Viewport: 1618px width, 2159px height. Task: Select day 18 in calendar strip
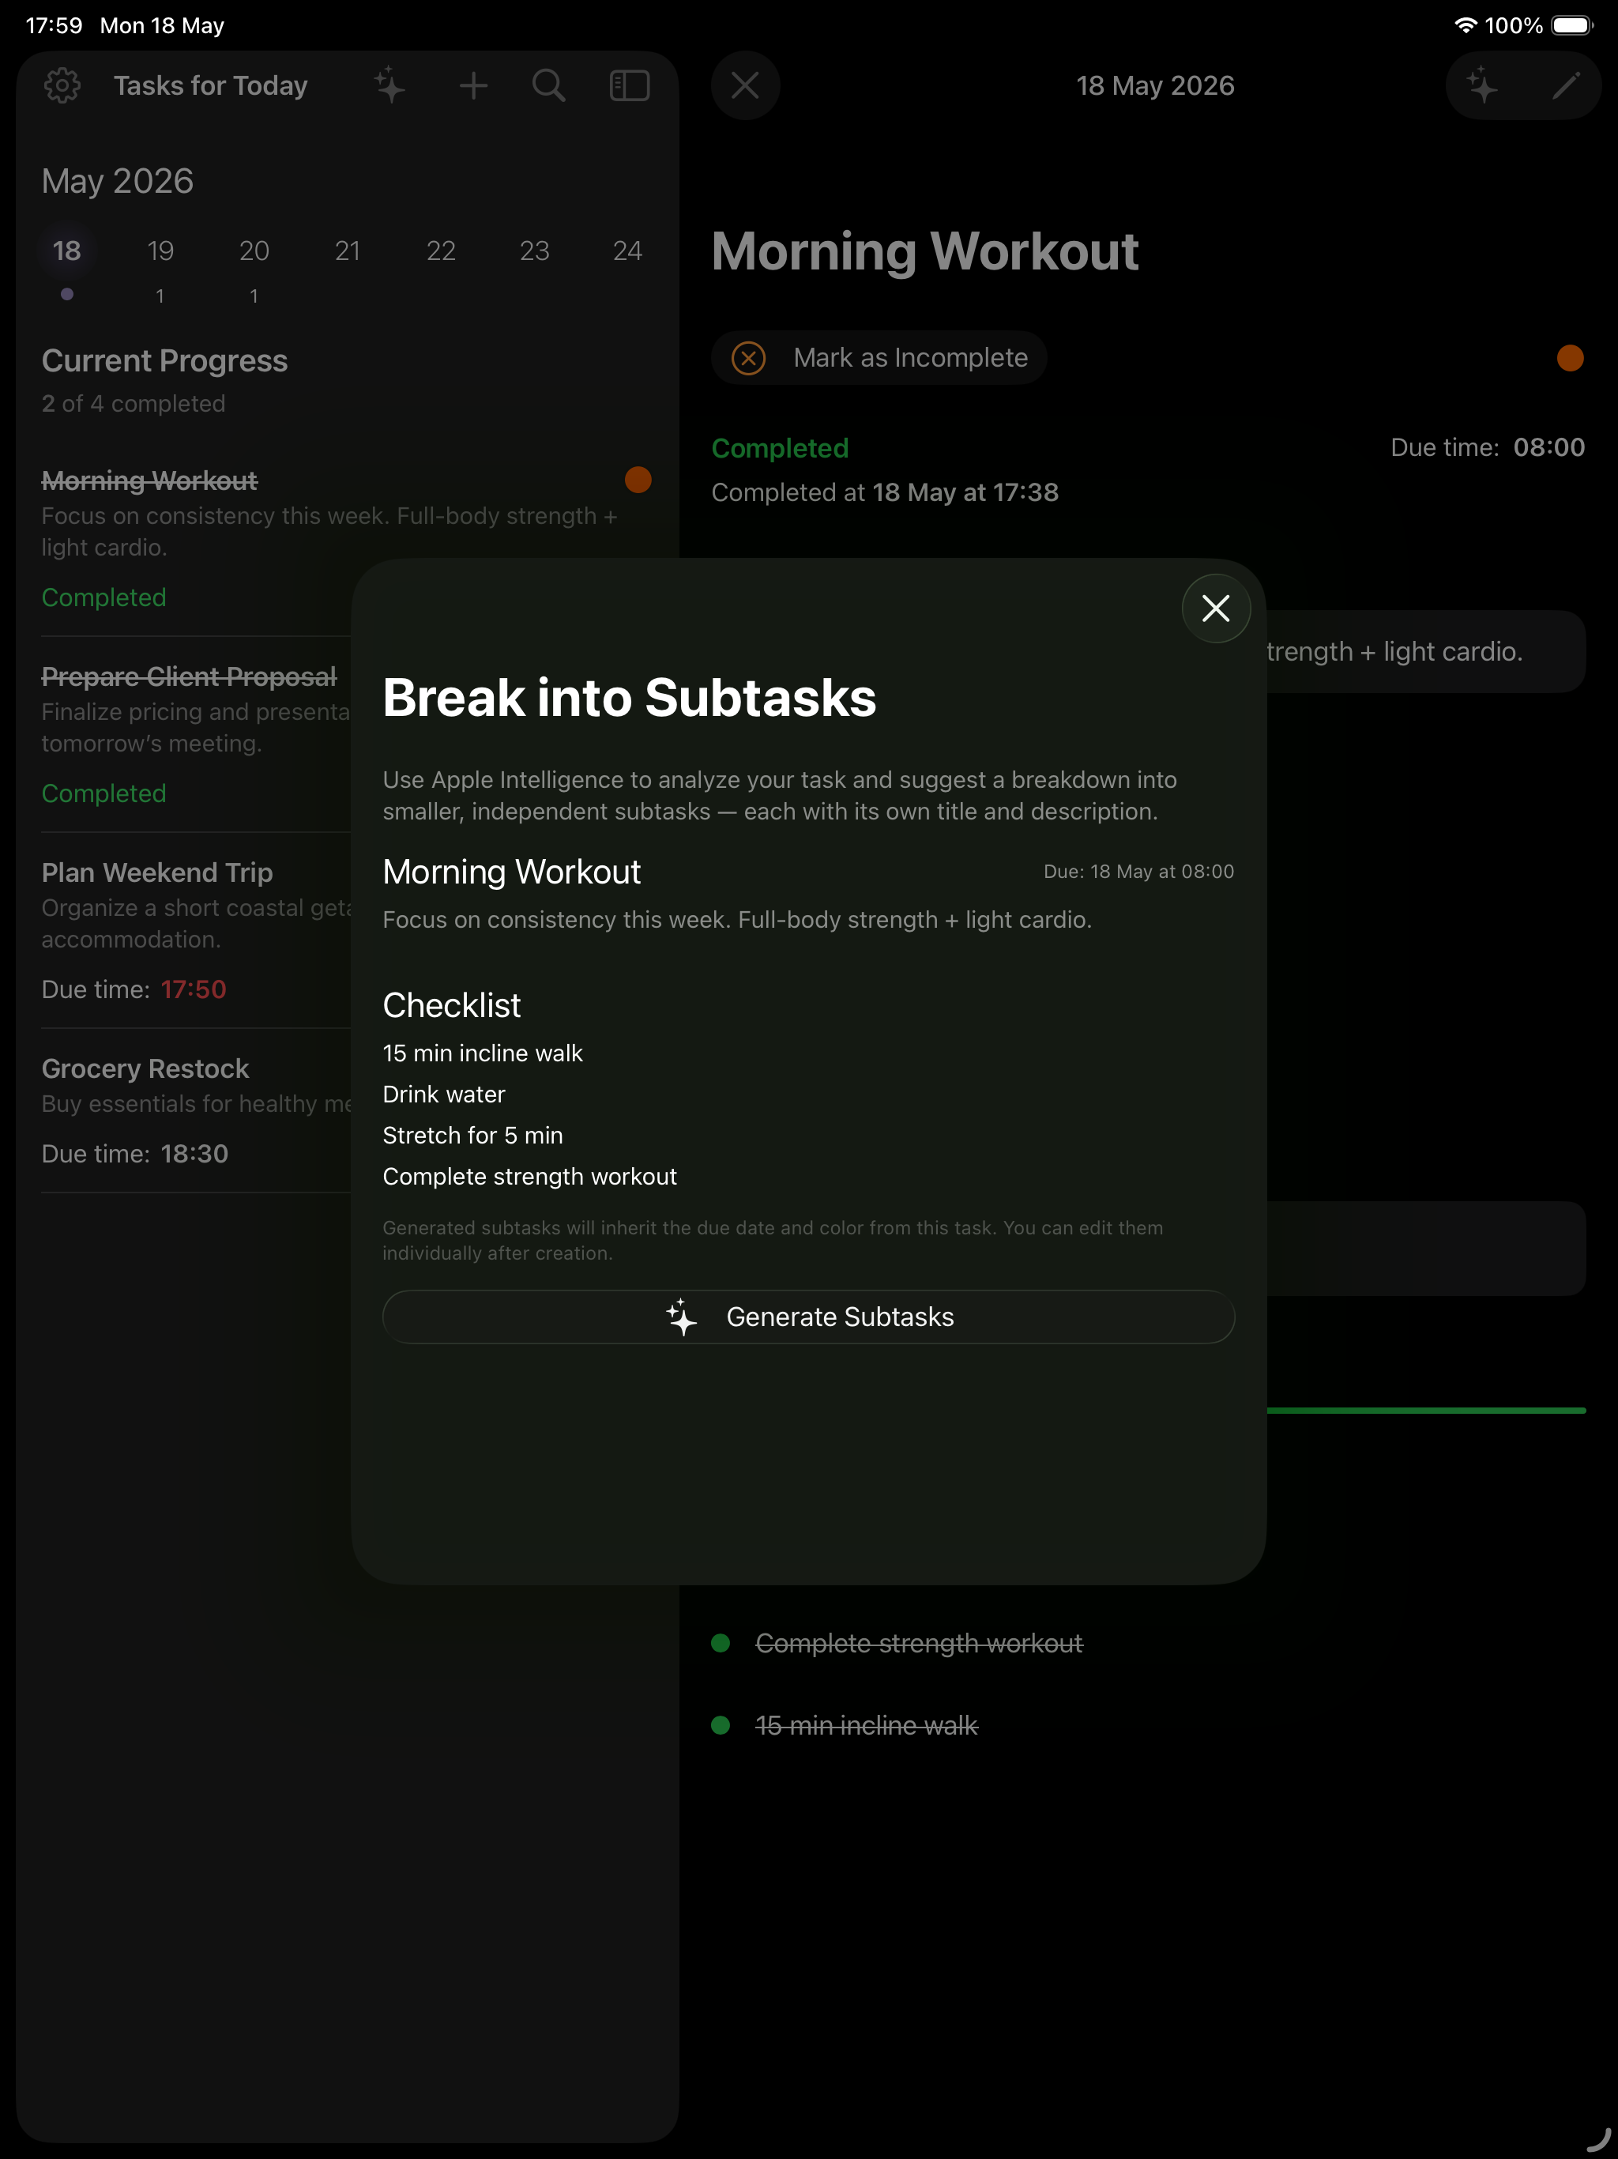click(66, 251)
